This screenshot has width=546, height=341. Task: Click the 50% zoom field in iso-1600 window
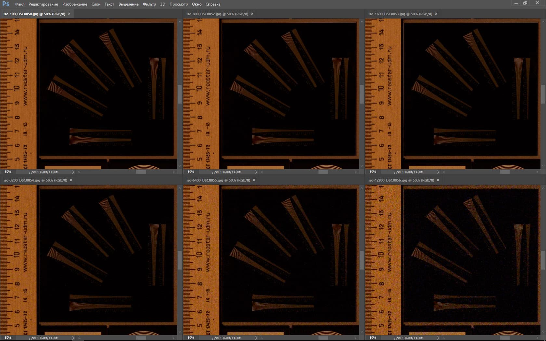pos(373,172)
